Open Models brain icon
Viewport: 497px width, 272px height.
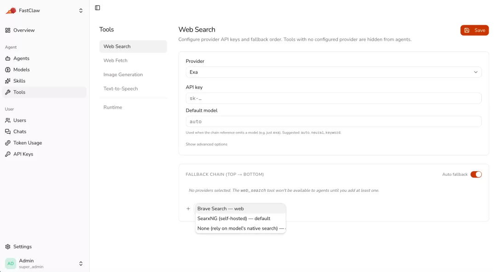8,70
